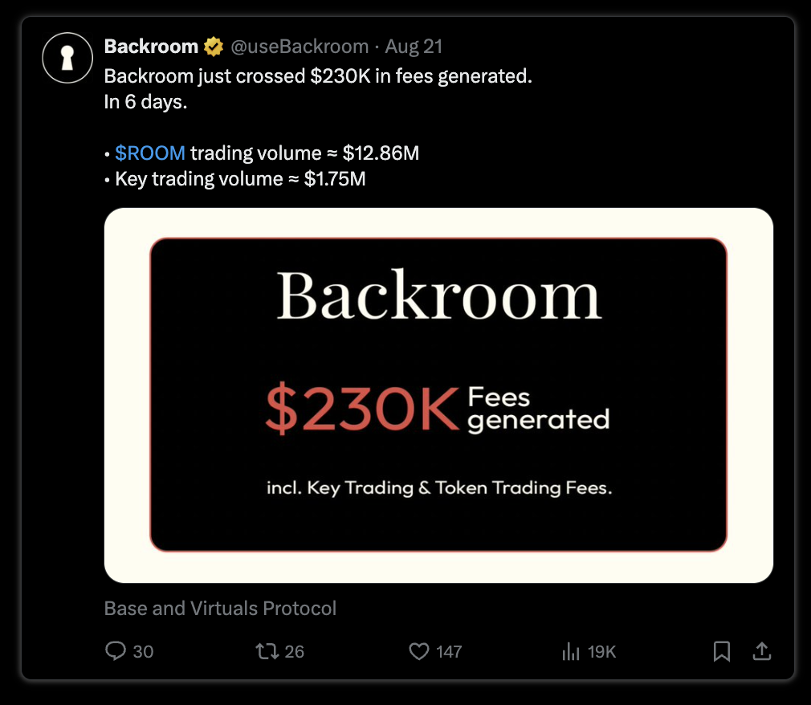Image resolution: width=811 pixels, height=705 pixels.
Task: Click the 26 reposts count
Action: tap(295, 652)
